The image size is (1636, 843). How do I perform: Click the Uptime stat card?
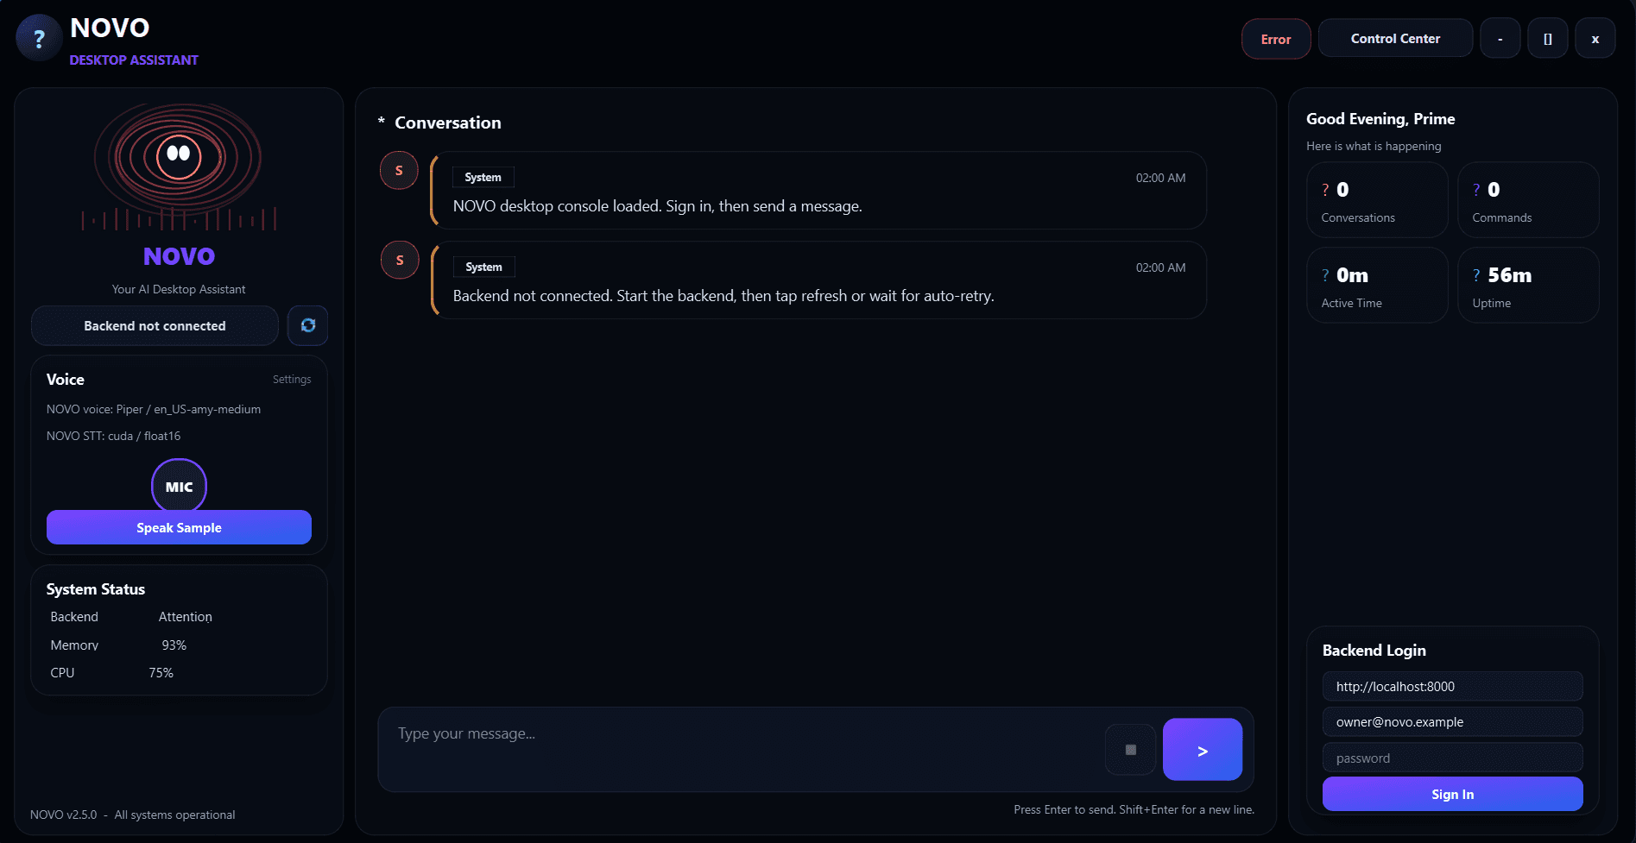(1528, 286)
